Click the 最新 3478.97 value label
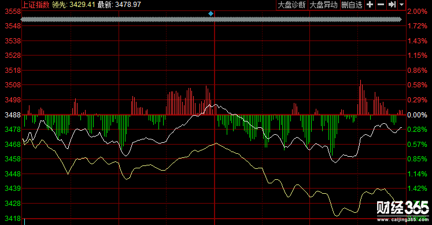This screenshot has height=225, width=432. (x=119, y=5)
